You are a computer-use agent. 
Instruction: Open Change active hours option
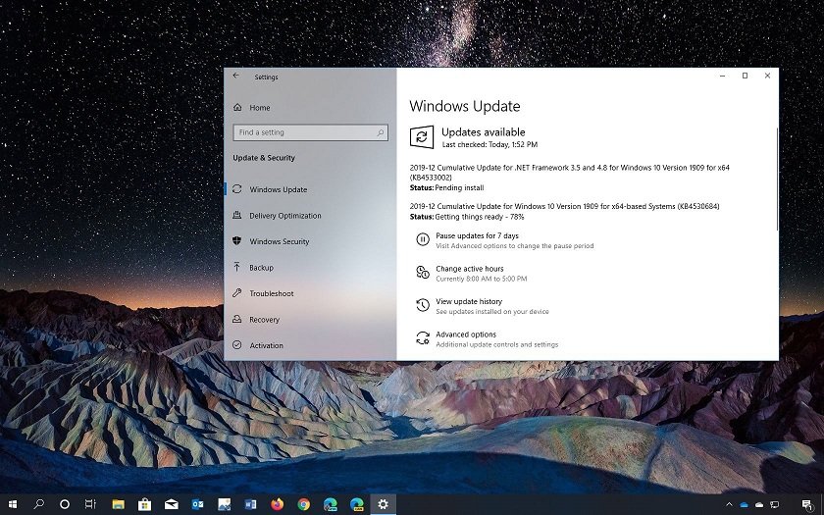click(x=470, y=269)
